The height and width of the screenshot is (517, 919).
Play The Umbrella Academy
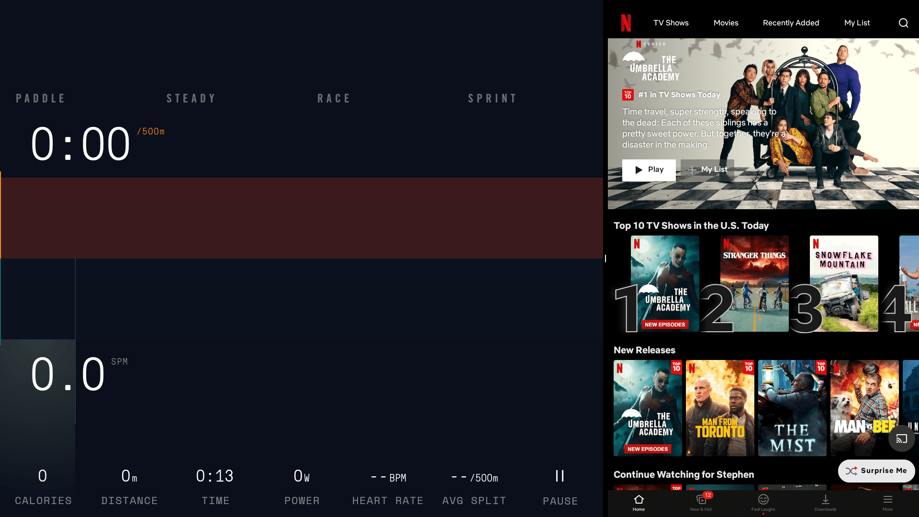(x=649, y=170)
